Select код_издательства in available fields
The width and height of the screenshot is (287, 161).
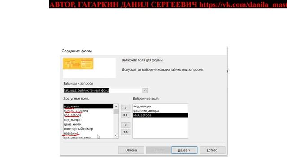[x=88, y=137]
